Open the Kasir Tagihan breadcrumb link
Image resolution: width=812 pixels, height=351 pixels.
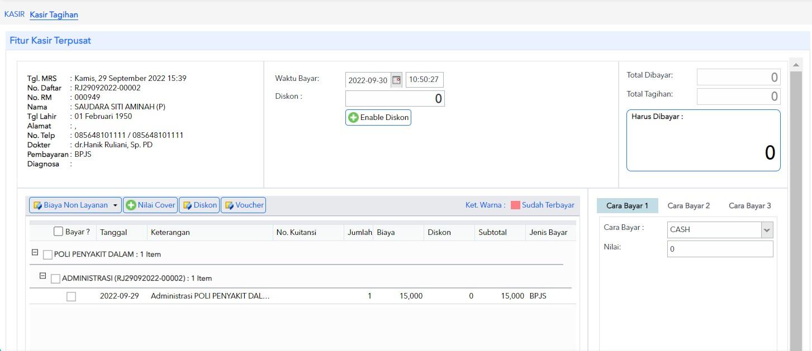click(x=54, y=15)
